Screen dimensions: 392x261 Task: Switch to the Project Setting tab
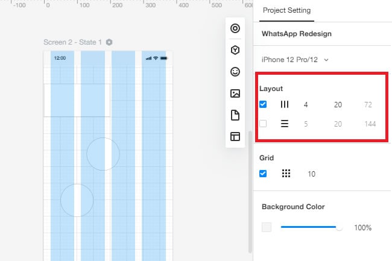pos(286,10)
